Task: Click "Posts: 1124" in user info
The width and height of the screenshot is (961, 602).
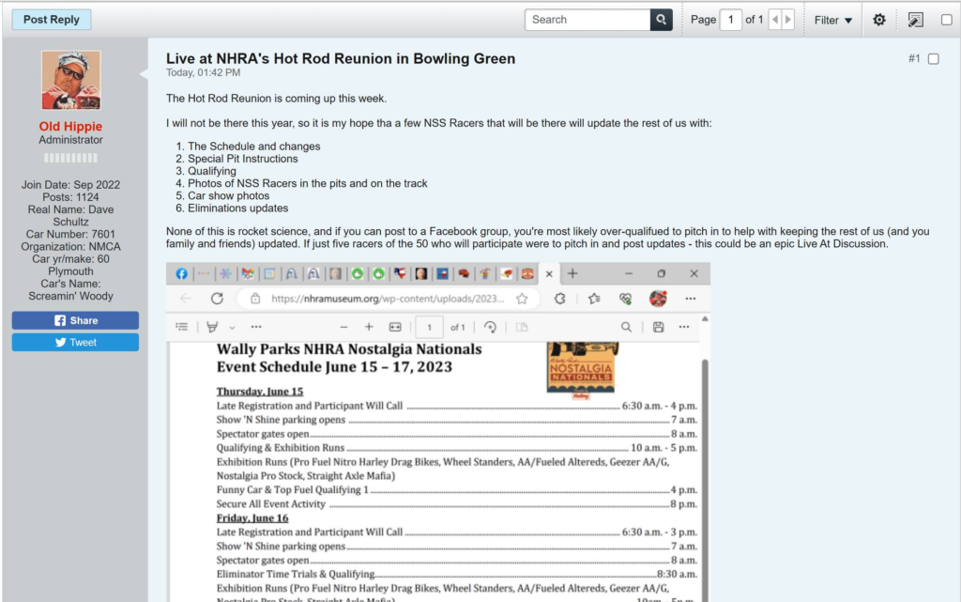Action: tap(70, 197)
